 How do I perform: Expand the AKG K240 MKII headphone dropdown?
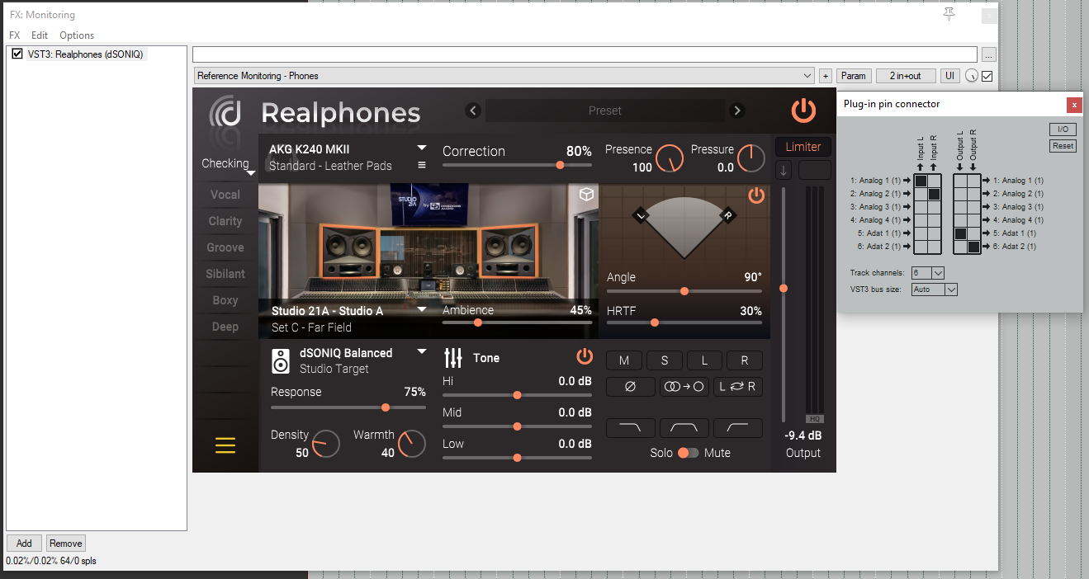pos(422,148)
